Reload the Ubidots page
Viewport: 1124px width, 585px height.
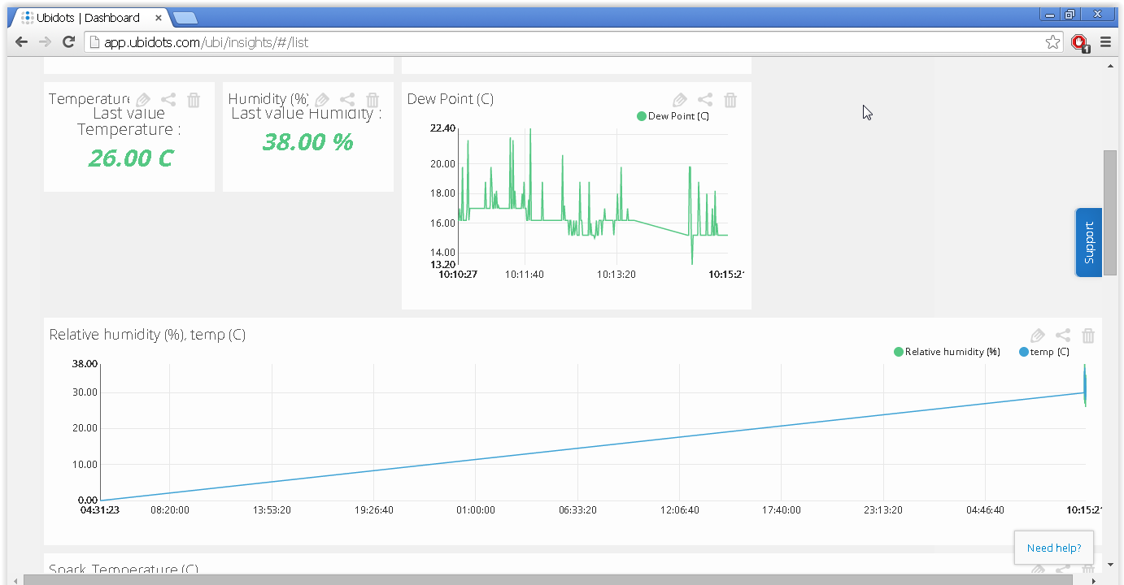click(x=69, y=42)
